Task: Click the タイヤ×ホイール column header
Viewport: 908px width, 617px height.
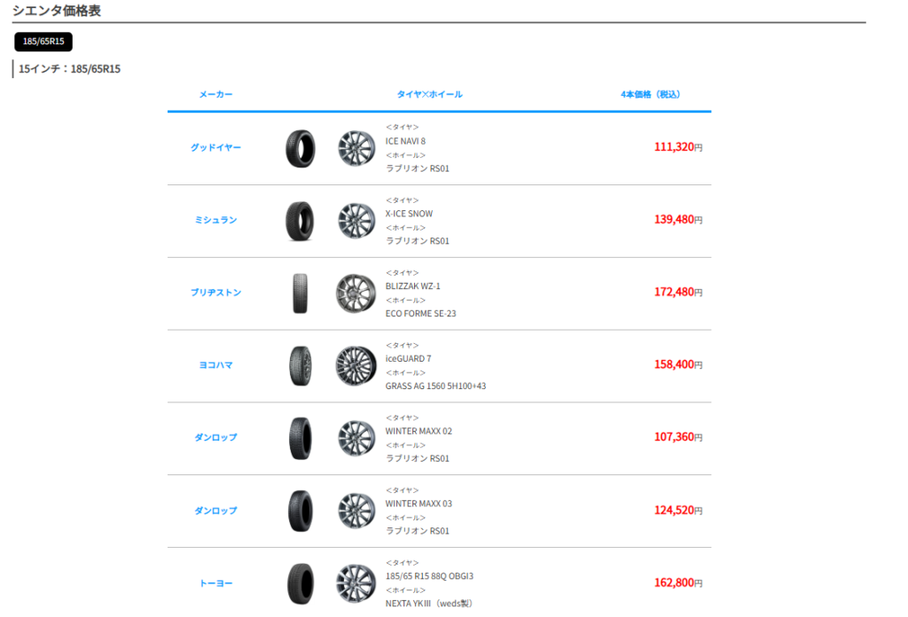Action: coord(429,94)
